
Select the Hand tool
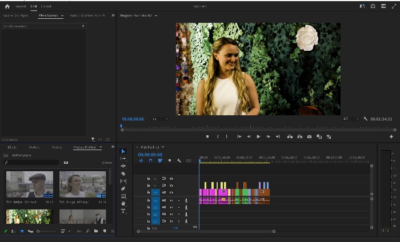[123, 204]
